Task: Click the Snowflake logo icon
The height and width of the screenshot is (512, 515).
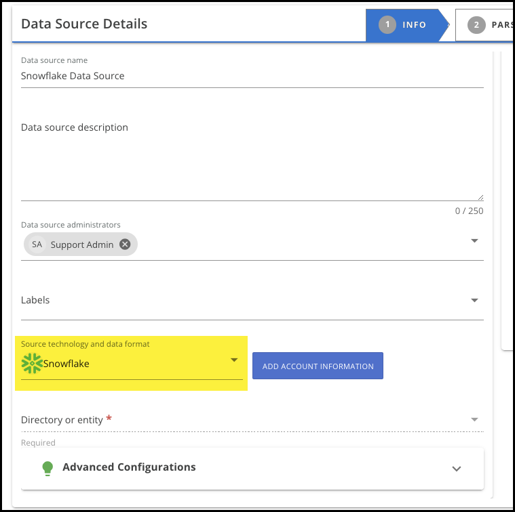Action: click(x=32, y=364)
